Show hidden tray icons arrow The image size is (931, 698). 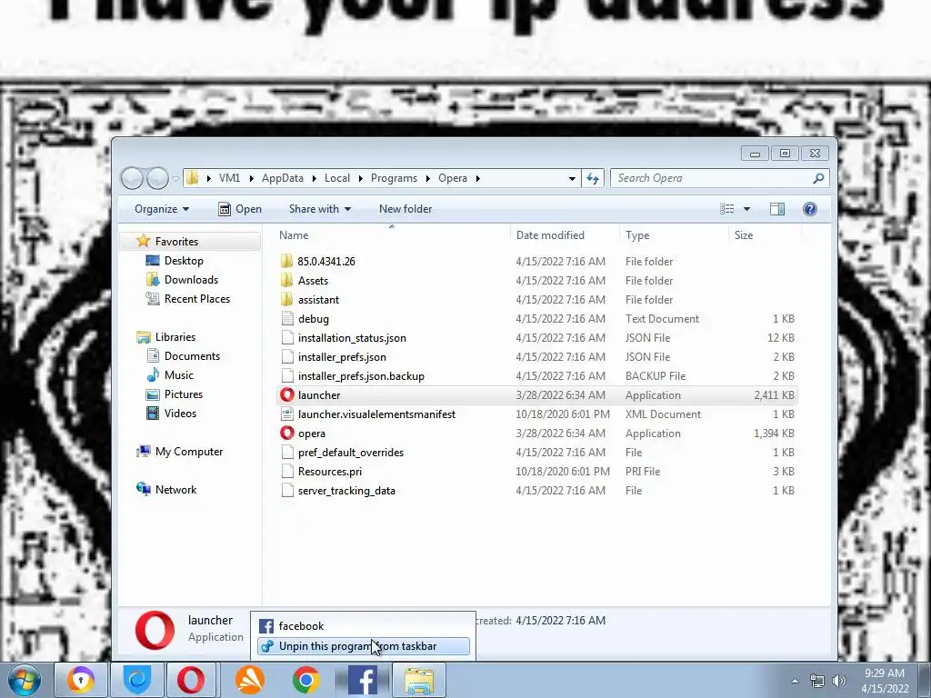(795, 681)
